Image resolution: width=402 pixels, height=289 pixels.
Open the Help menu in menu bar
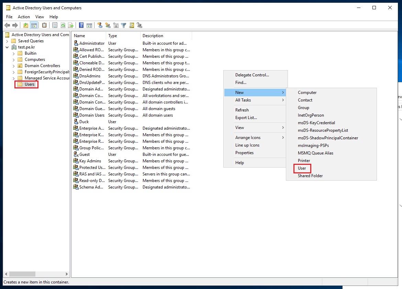point(54,17)
